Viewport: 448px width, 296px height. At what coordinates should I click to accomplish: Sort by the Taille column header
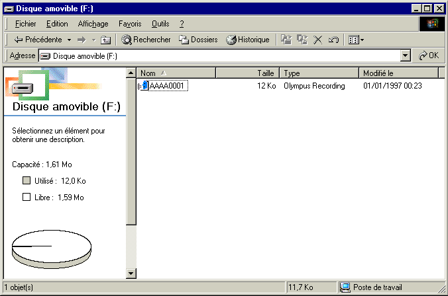(247, 73)
